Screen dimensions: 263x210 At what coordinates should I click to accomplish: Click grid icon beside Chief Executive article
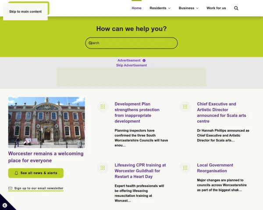pyautogui.click(x=185, y=106)
